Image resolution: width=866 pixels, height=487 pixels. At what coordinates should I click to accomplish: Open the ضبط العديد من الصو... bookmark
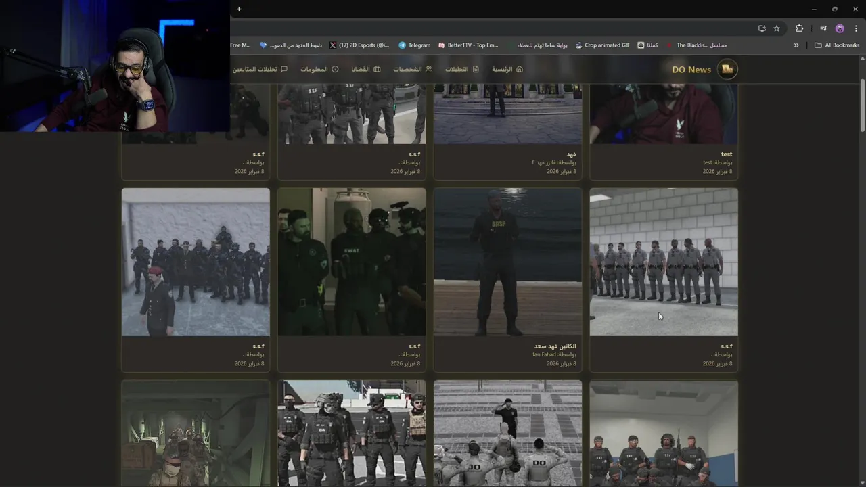pos(291,45)
